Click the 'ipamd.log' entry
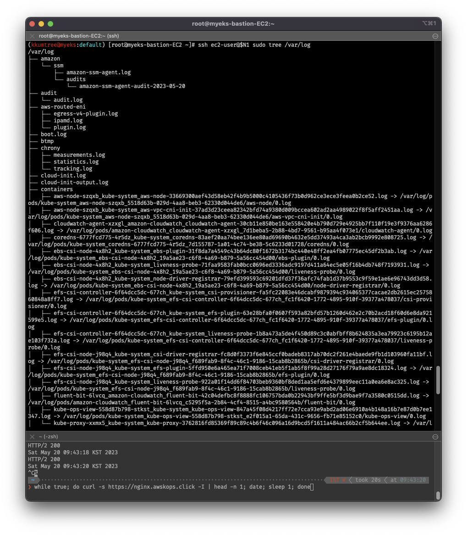 (68, 121)
